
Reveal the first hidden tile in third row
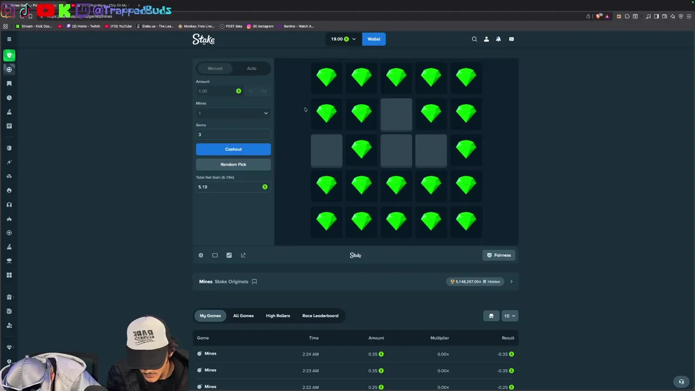(x=327, y=151)
